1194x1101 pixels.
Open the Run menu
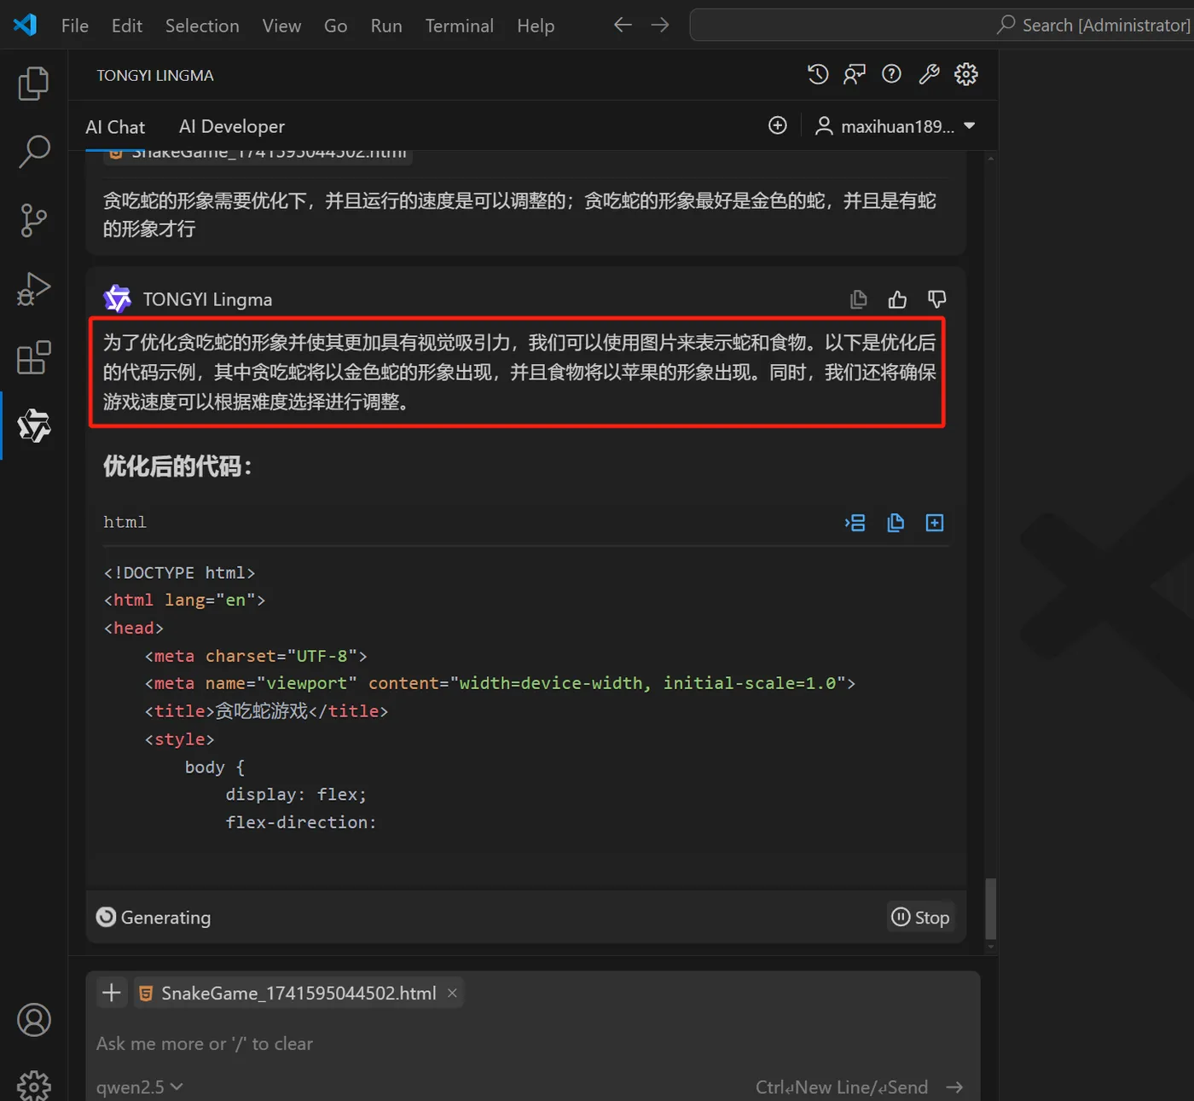pos(386,26)
